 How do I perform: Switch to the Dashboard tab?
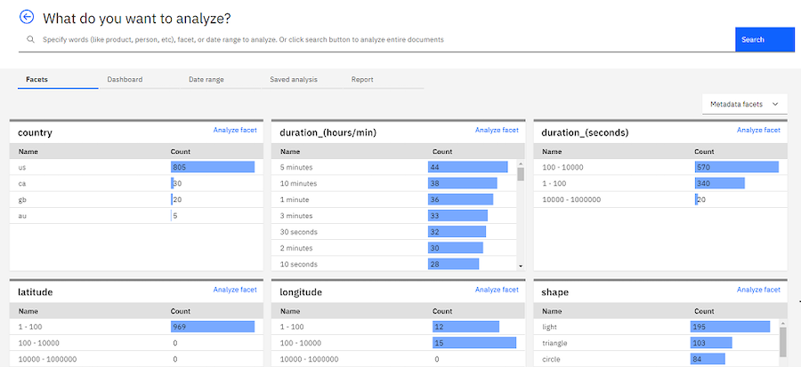tap(125, 80)
